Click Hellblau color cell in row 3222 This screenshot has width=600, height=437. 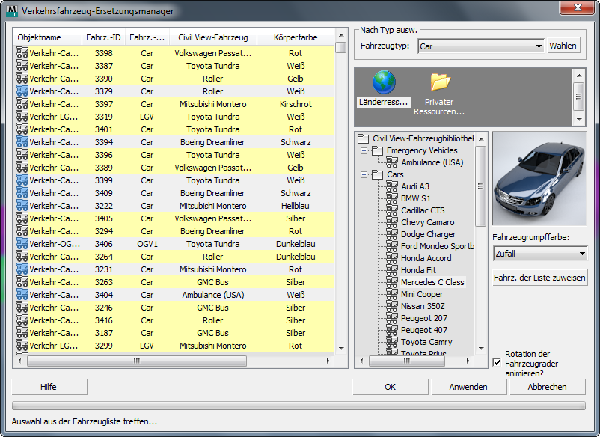tap(296, 206)
